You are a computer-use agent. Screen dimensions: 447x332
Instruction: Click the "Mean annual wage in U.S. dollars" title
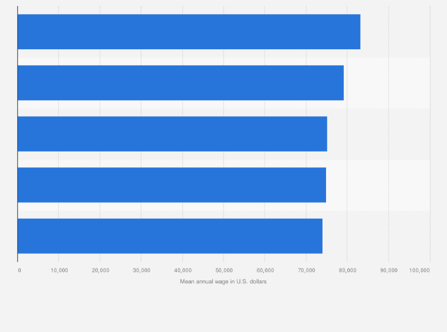click(223, 281)
